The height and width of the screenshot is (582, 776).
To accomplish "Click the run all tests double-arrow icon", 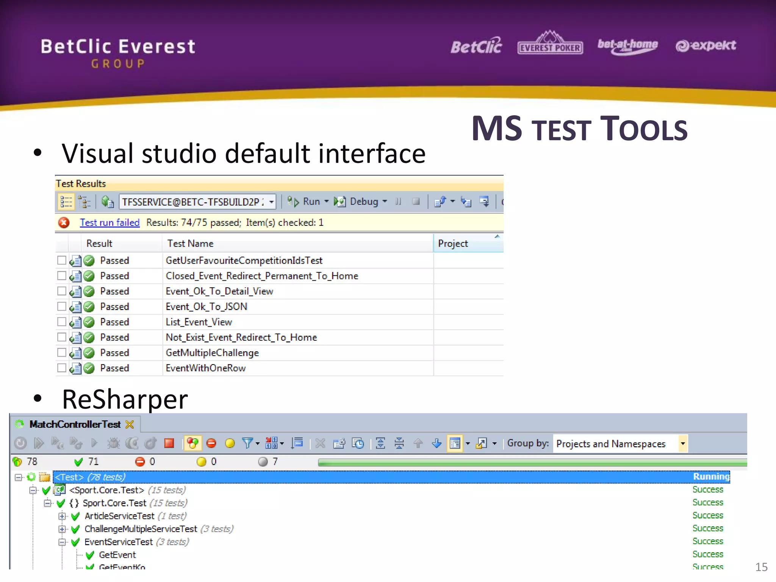I will 39,443.
